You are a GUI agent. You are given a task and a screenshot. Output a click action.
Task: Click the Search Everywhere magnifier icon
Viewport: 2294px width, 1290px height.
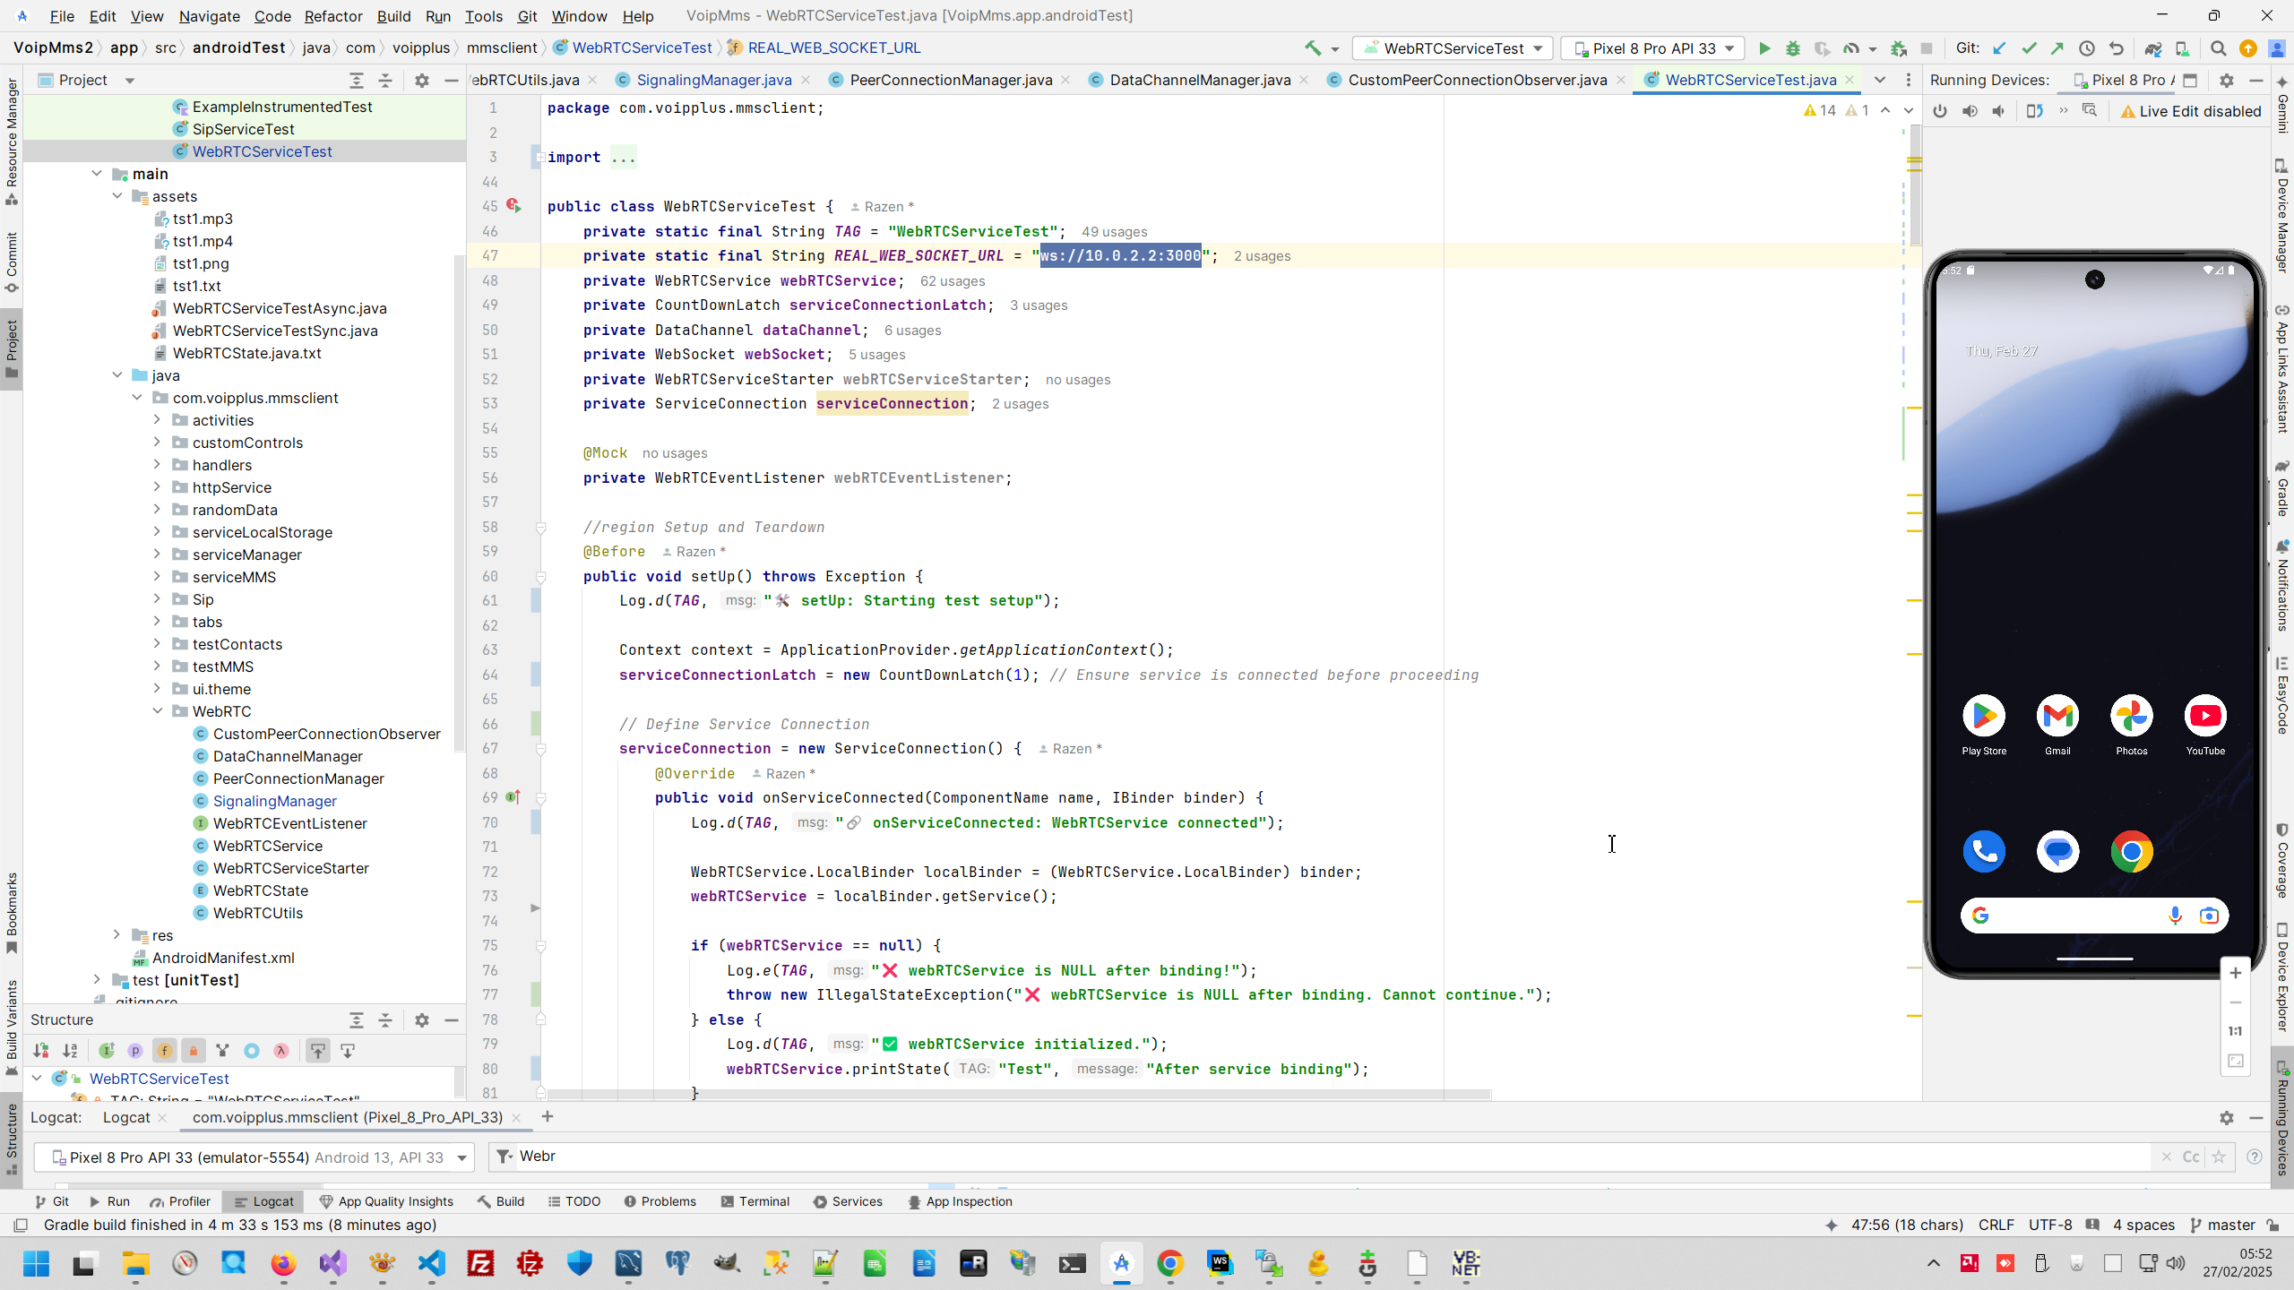click(2218, 48)
